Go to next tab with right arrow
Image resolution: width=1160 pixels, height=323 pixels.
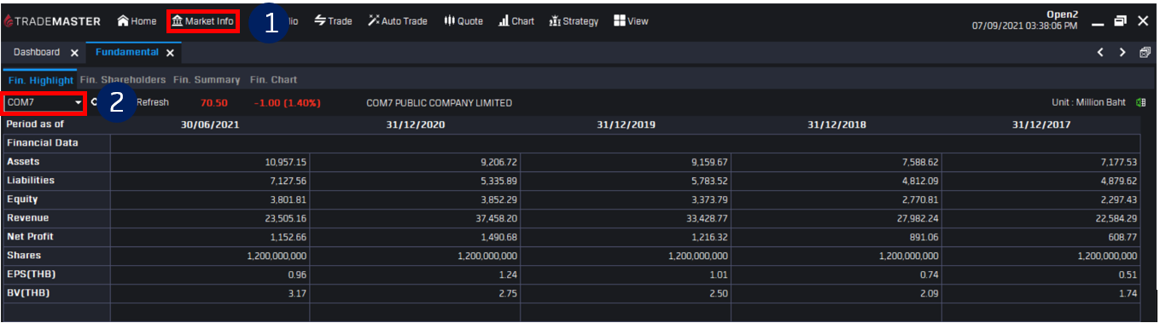1122,53
